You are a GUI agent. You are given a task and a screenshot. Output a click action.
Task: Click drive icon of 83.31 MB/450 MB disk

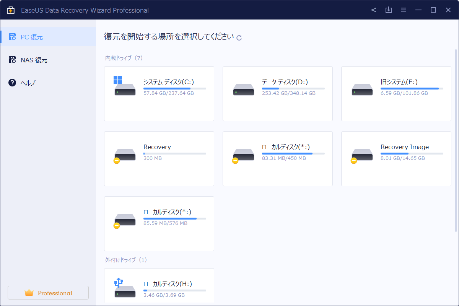coord(243,156)
